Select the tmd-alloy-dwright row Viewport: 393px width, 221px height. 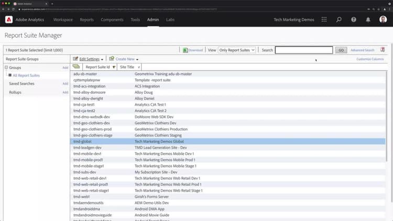click(x=227, y=99)
